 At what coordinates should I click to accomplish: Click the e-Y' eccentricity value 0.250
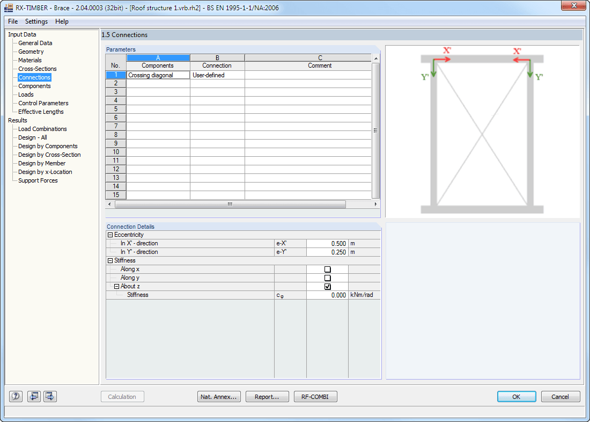point(327,252)
